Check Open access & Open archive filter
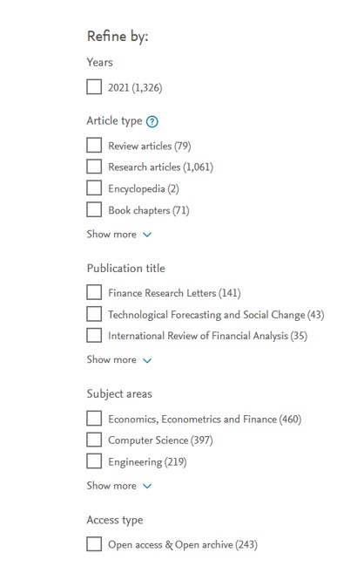This screenshot has width=364, height=580. tap(94, 544)
